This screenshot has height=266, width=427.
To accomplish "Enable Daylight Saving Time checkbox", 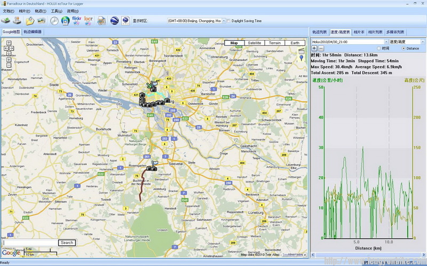I will click(x=228, y=21).
